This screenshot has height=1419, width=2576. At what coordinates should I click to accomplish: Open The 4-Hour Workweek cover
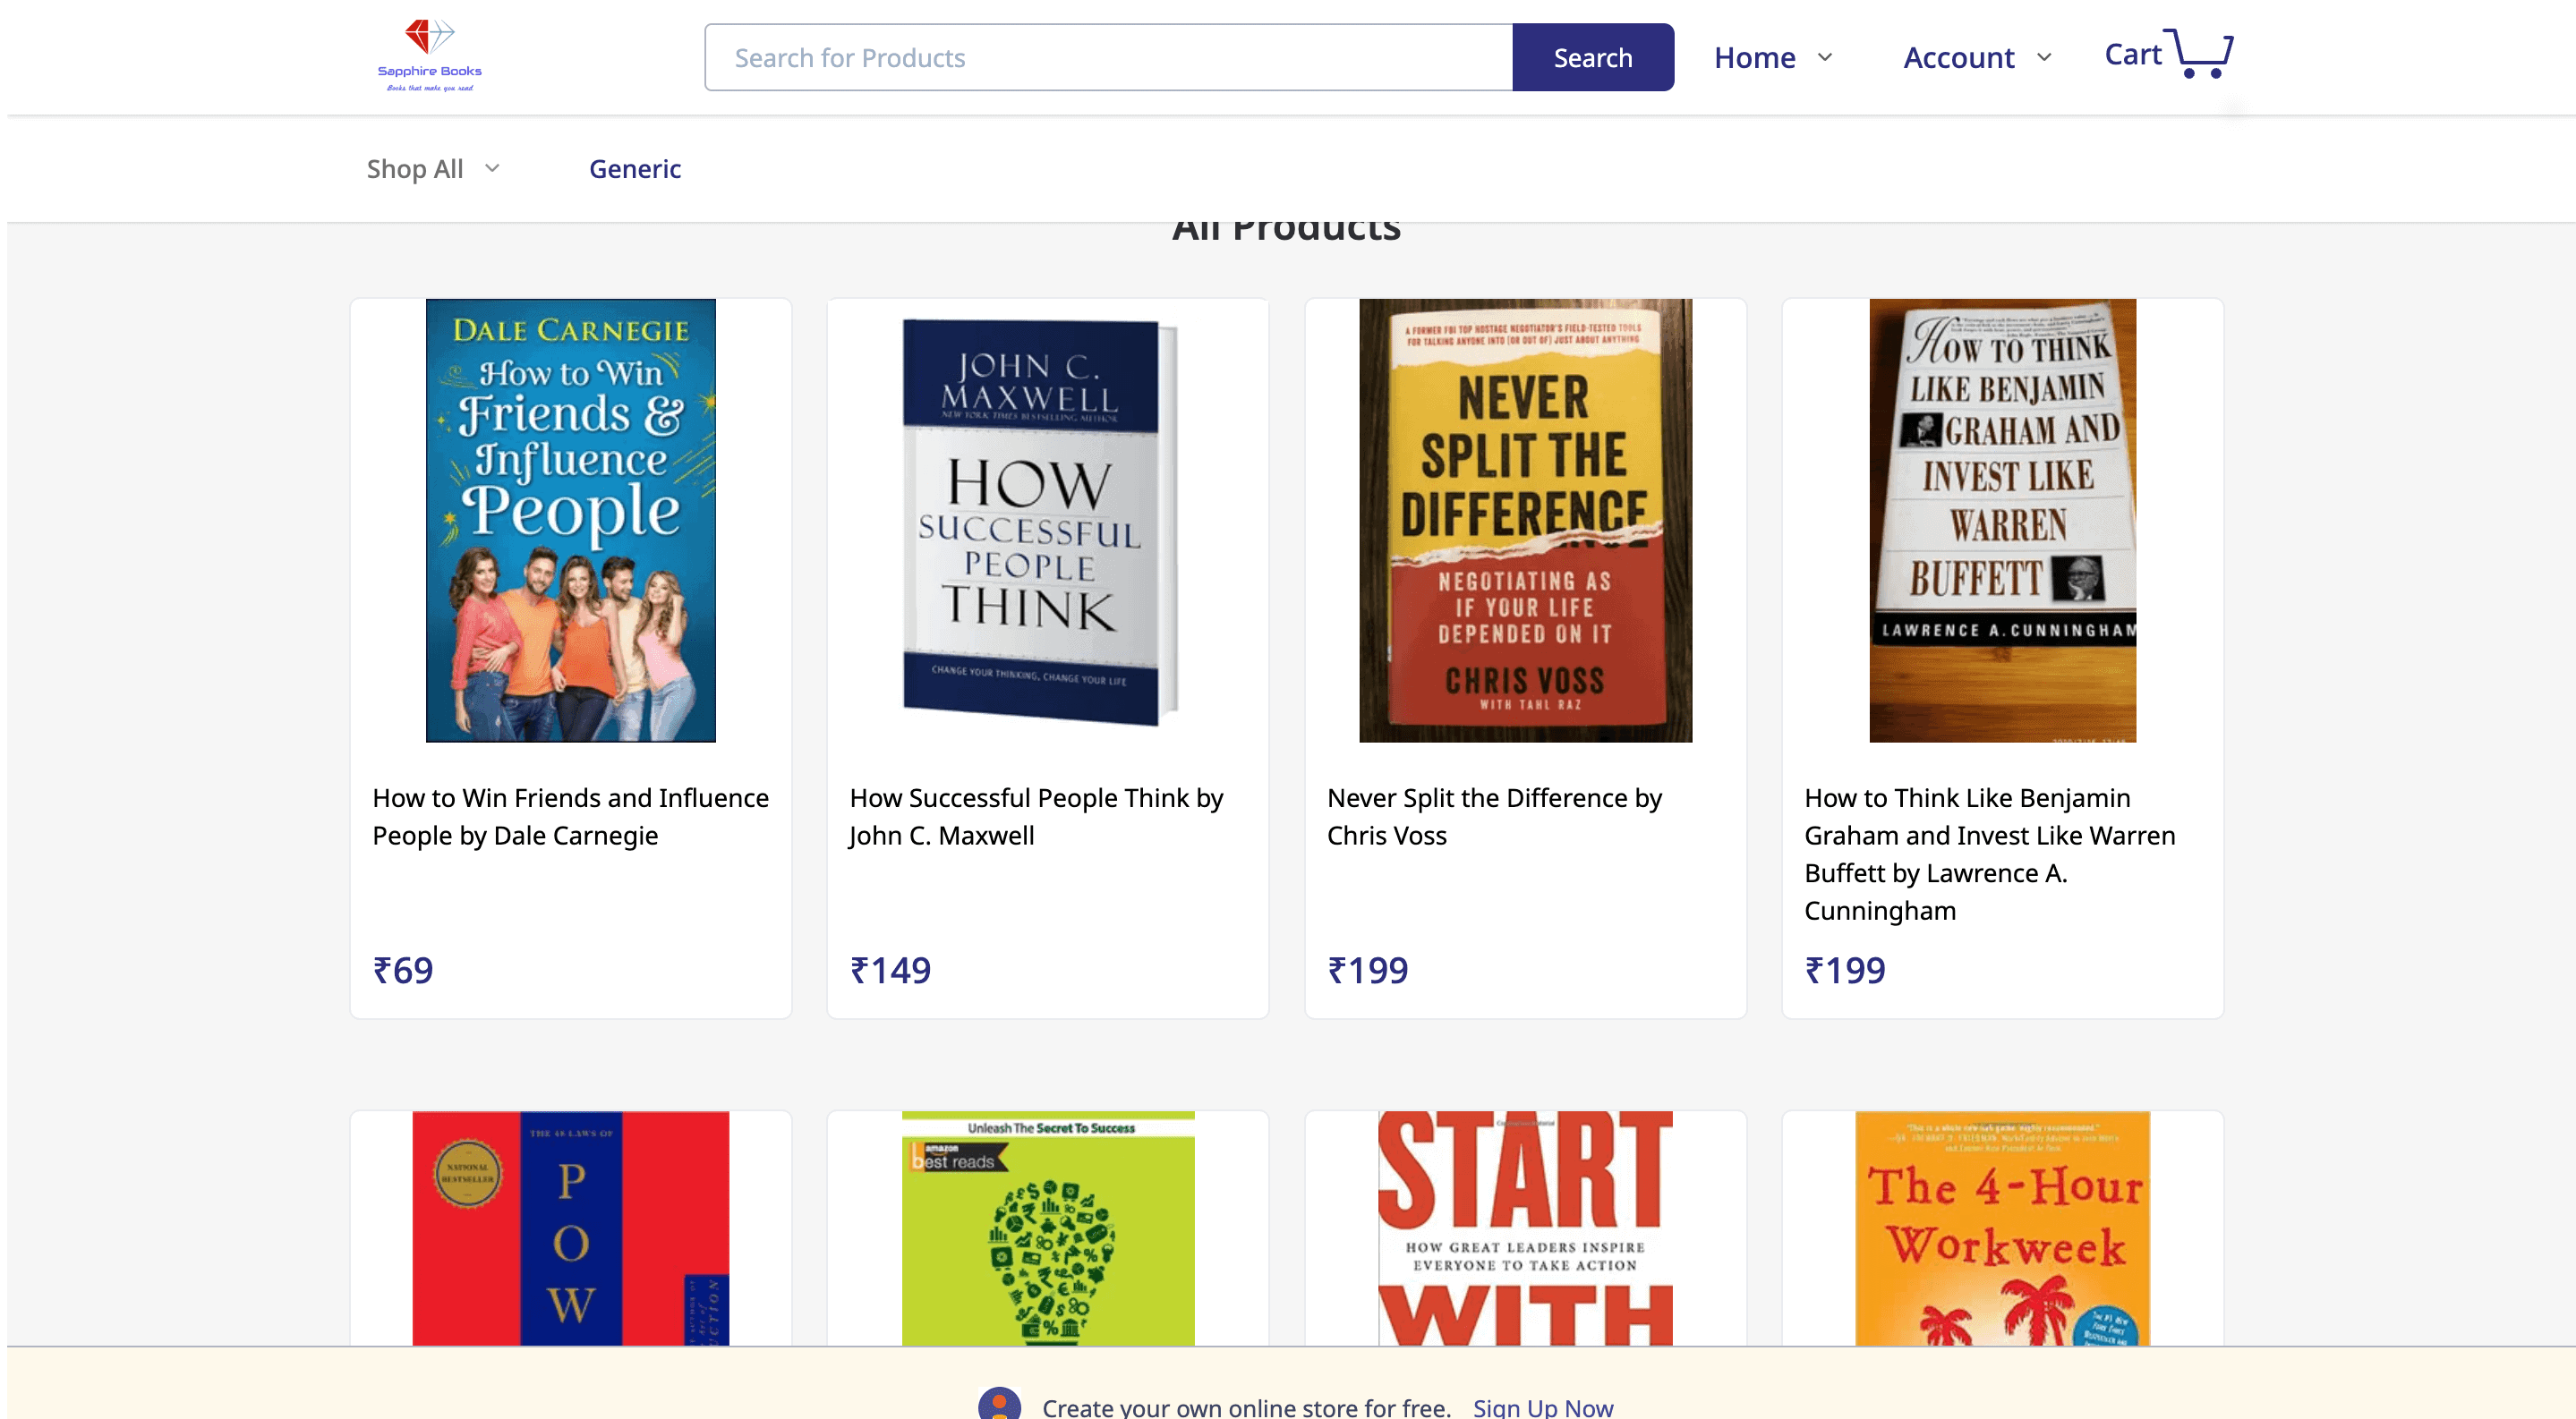point(2002,1228)
